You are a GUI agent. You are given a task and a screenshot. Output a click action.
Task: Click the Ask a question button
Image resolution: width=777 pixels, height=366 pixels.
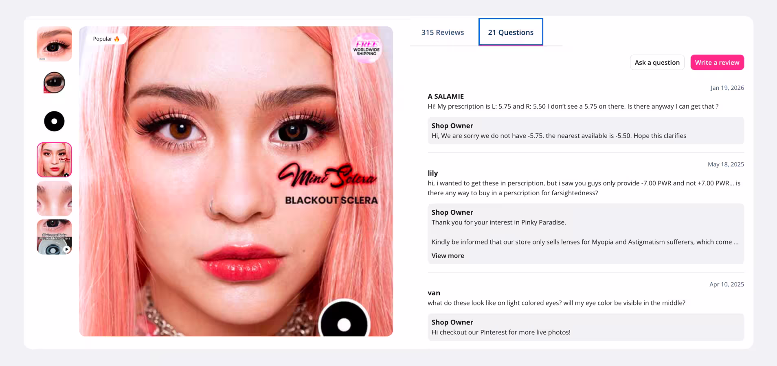click(657, 62)
